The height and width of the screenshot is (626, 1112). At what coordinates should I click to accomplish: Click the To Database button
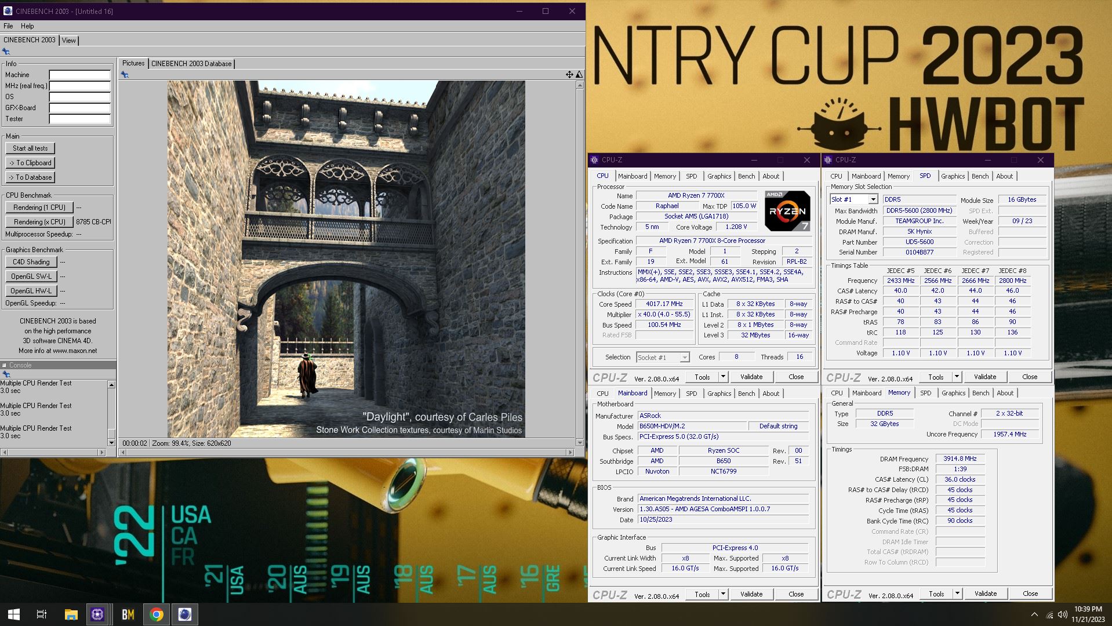point(30,177)
